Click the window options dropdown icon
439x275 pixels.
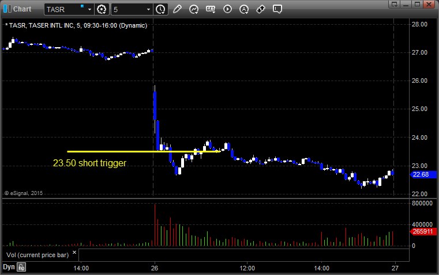pos(394,4)
